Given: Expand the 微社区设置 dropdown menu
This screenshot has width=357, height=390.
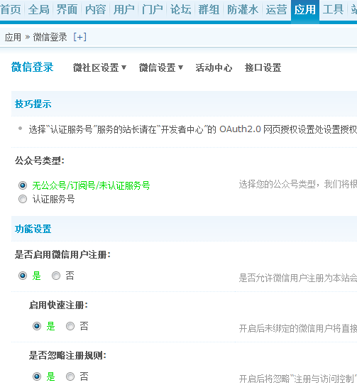Looking at the screenshot, I should tap(99, 67).
